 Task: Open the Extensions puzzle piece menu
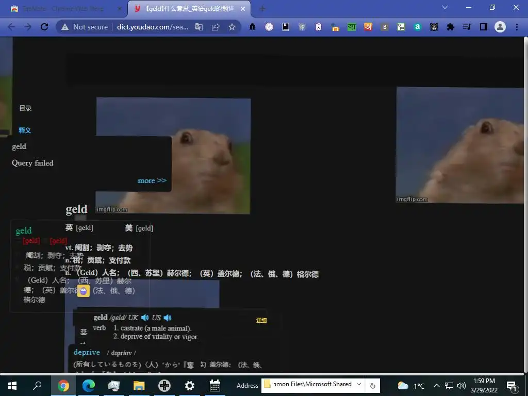tap(451, 27)
